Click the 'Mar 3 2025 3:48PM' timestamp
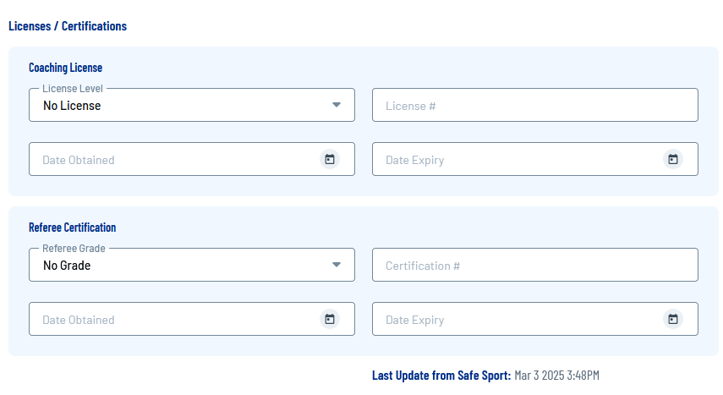Screen dimensions: 723x395 [556, 376]
